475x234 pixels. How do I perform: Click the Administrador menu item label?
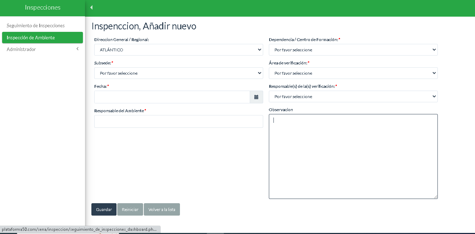point(21,50)
